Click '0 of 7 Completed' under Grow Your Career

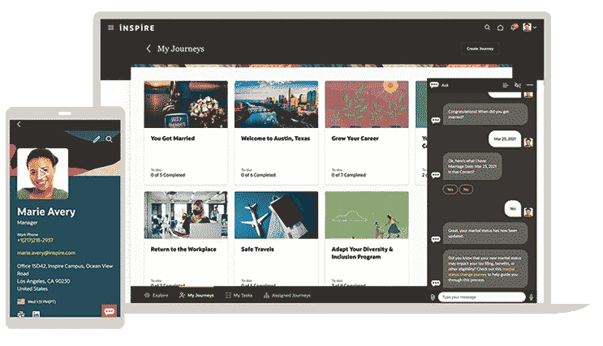[x=349, y=175]
